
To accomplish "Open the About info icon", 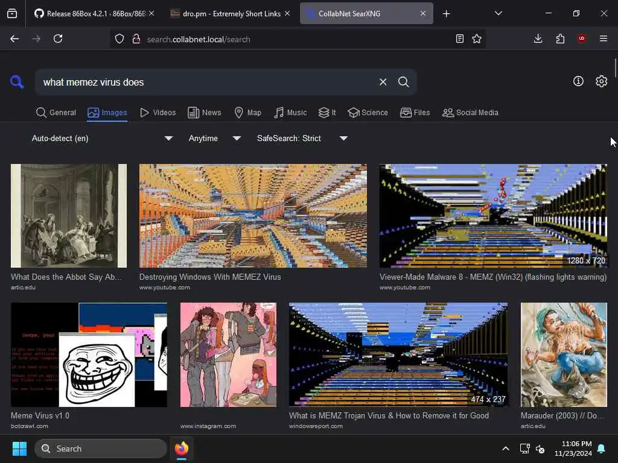I will tap(578, 81).
